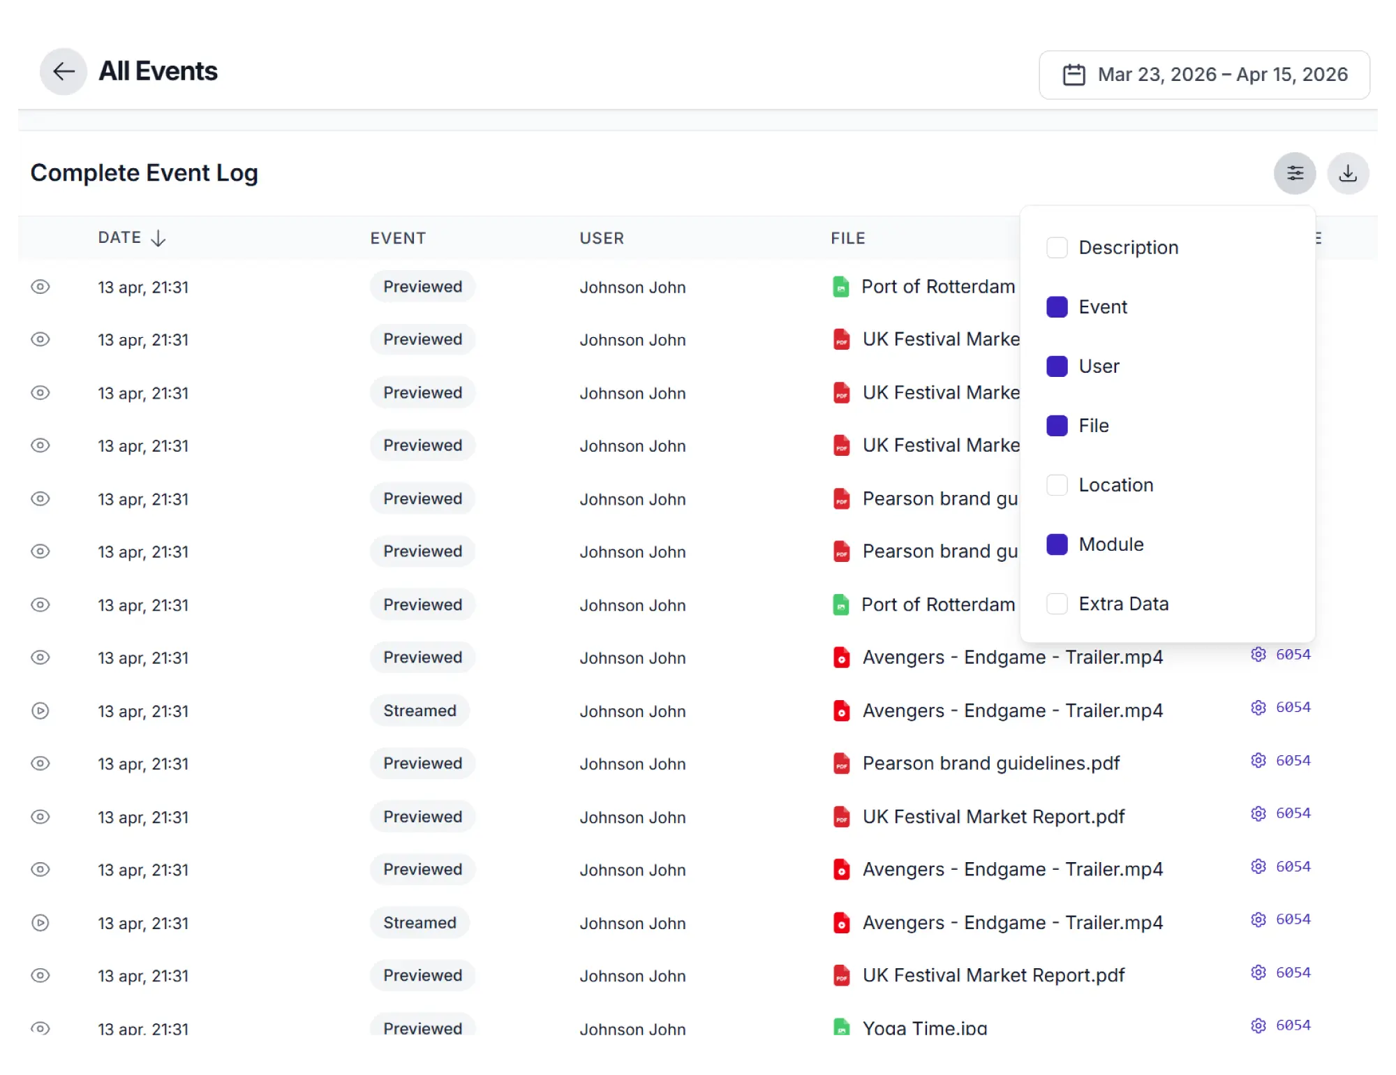
Task: Click the date in Pearson brand guidelines.pdf row
Action: click(x=143, y=764)
